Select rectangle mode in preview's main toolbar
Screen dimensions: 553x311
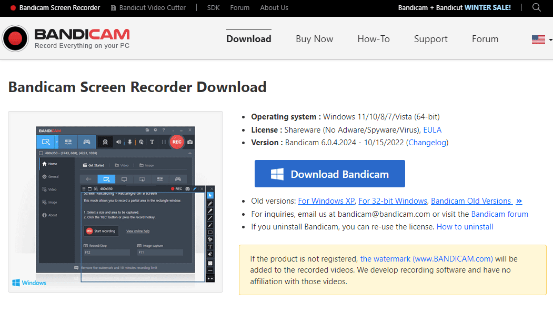pos(46,142)
